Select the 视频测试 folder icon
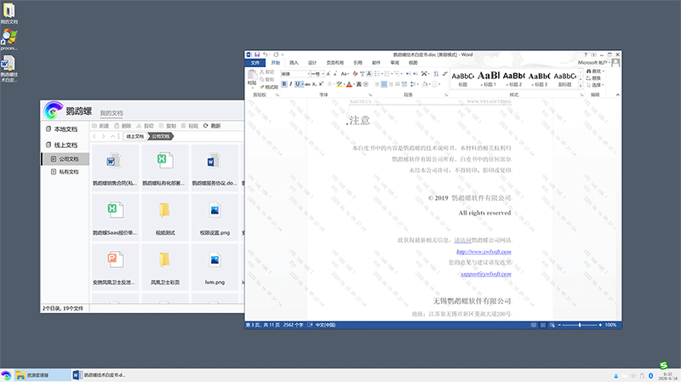 pos(164,210)
